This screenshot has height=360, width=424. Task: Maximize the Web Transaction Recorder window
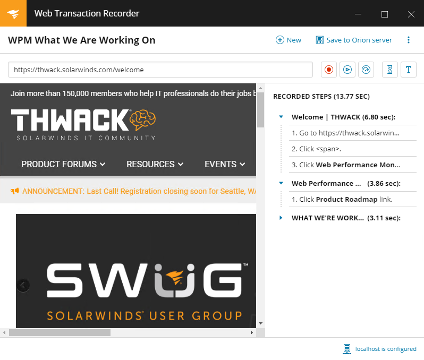tap(385, 13)
